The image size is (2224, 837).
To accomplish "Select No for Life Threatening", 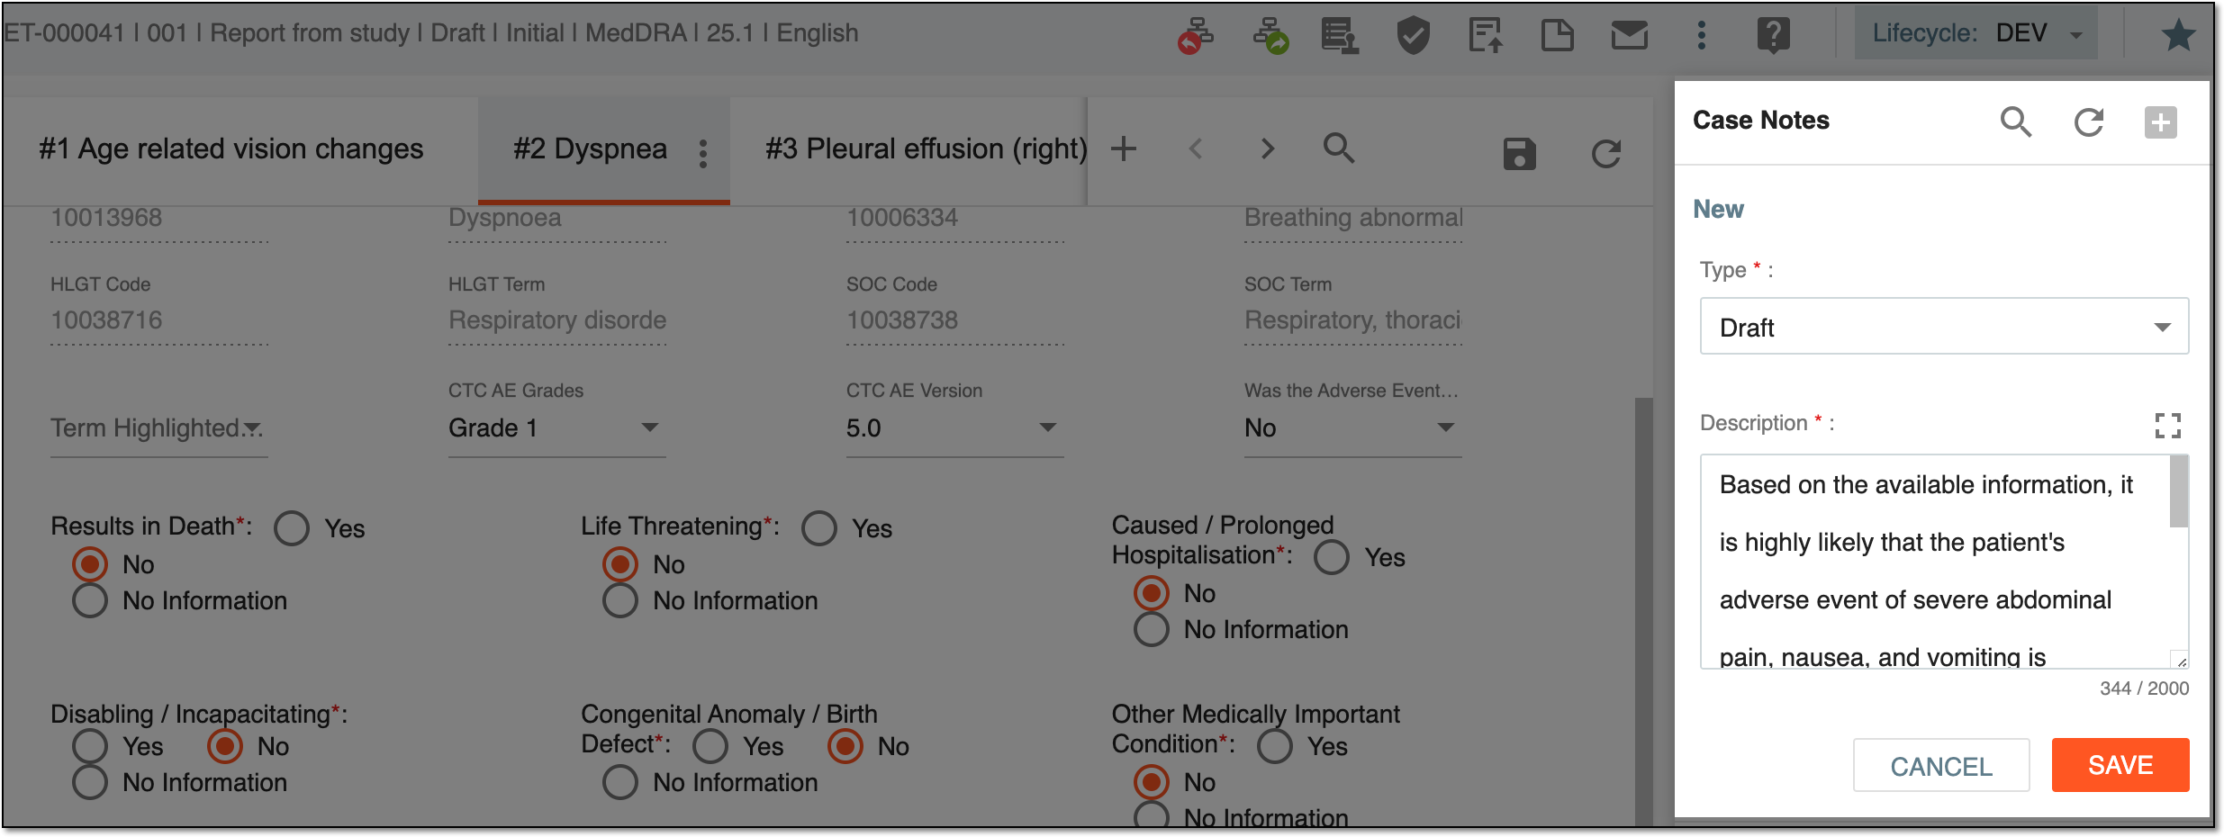I will [620, 564].
